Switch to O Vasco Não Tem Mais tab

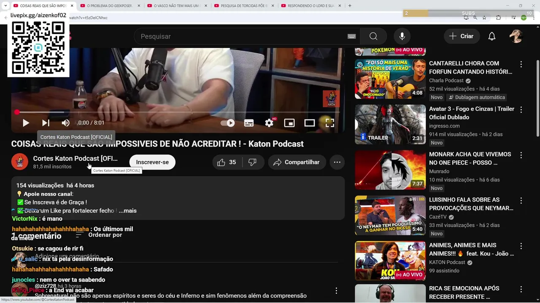tap(177, 6)
